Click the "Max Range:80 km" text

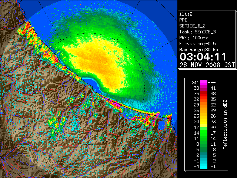[198, 50]
